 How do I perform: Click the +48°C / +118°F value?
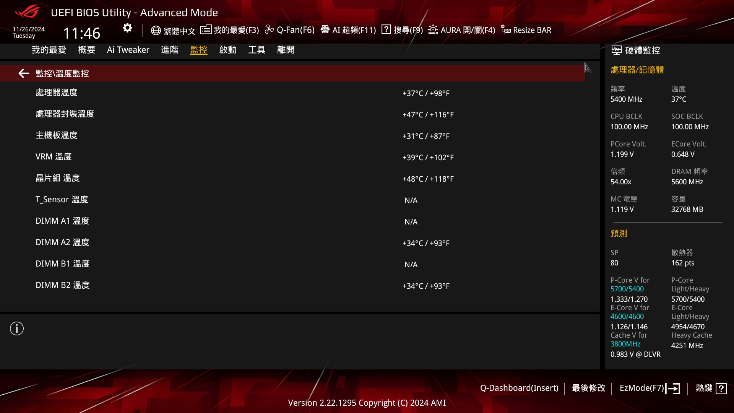tap(428, 179)
